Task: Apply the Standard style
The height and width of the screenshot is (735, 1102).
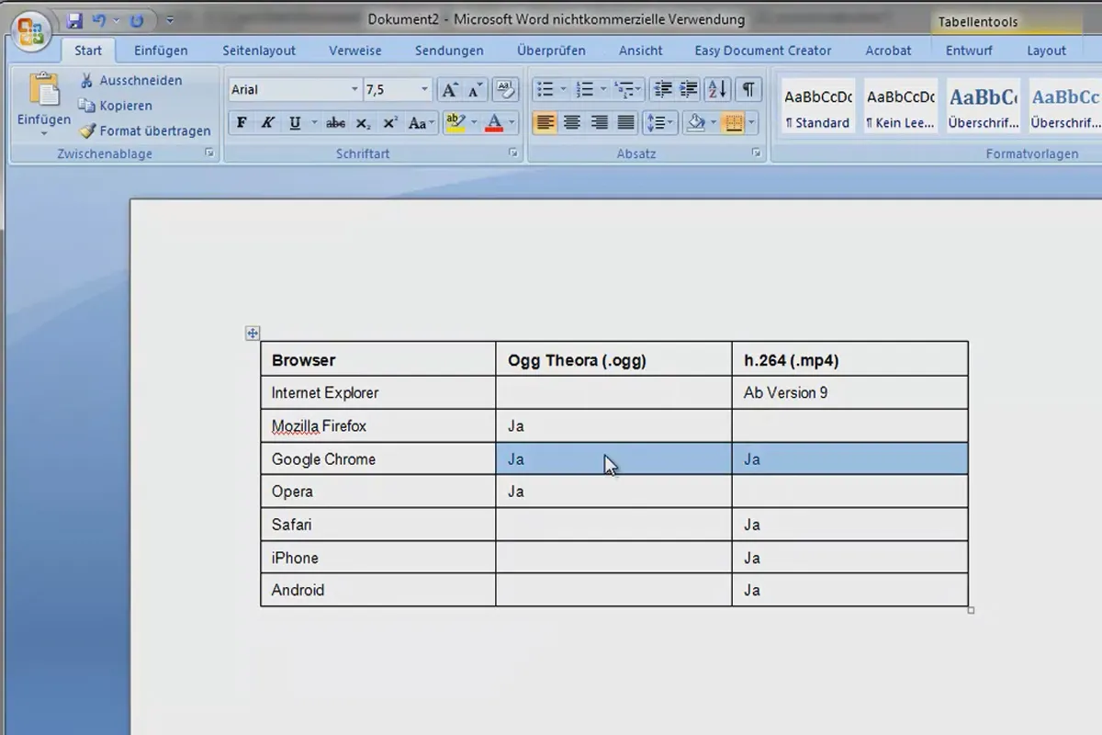Action: point(817,106)
